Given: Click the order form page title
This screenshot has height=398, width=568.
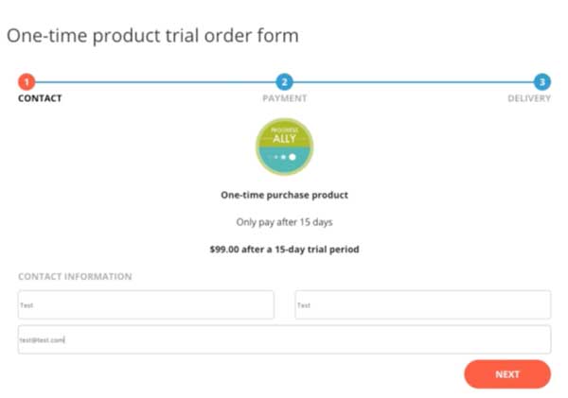Looking at the screenshot, I should [152, 36].
